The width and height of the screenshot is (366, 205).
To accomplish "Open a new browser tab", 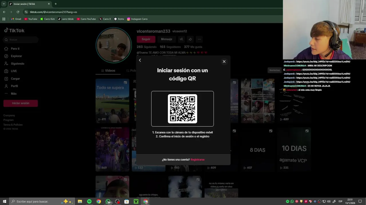I will tap(55, 4).
